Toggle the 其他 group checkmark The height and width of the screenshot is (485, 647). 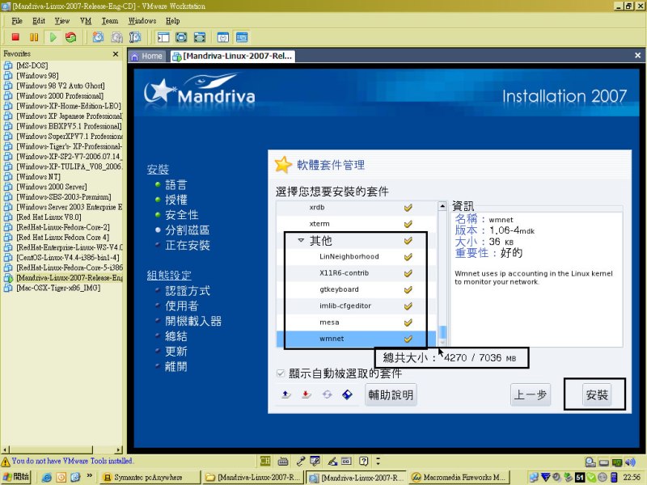[x=408, y=240]
